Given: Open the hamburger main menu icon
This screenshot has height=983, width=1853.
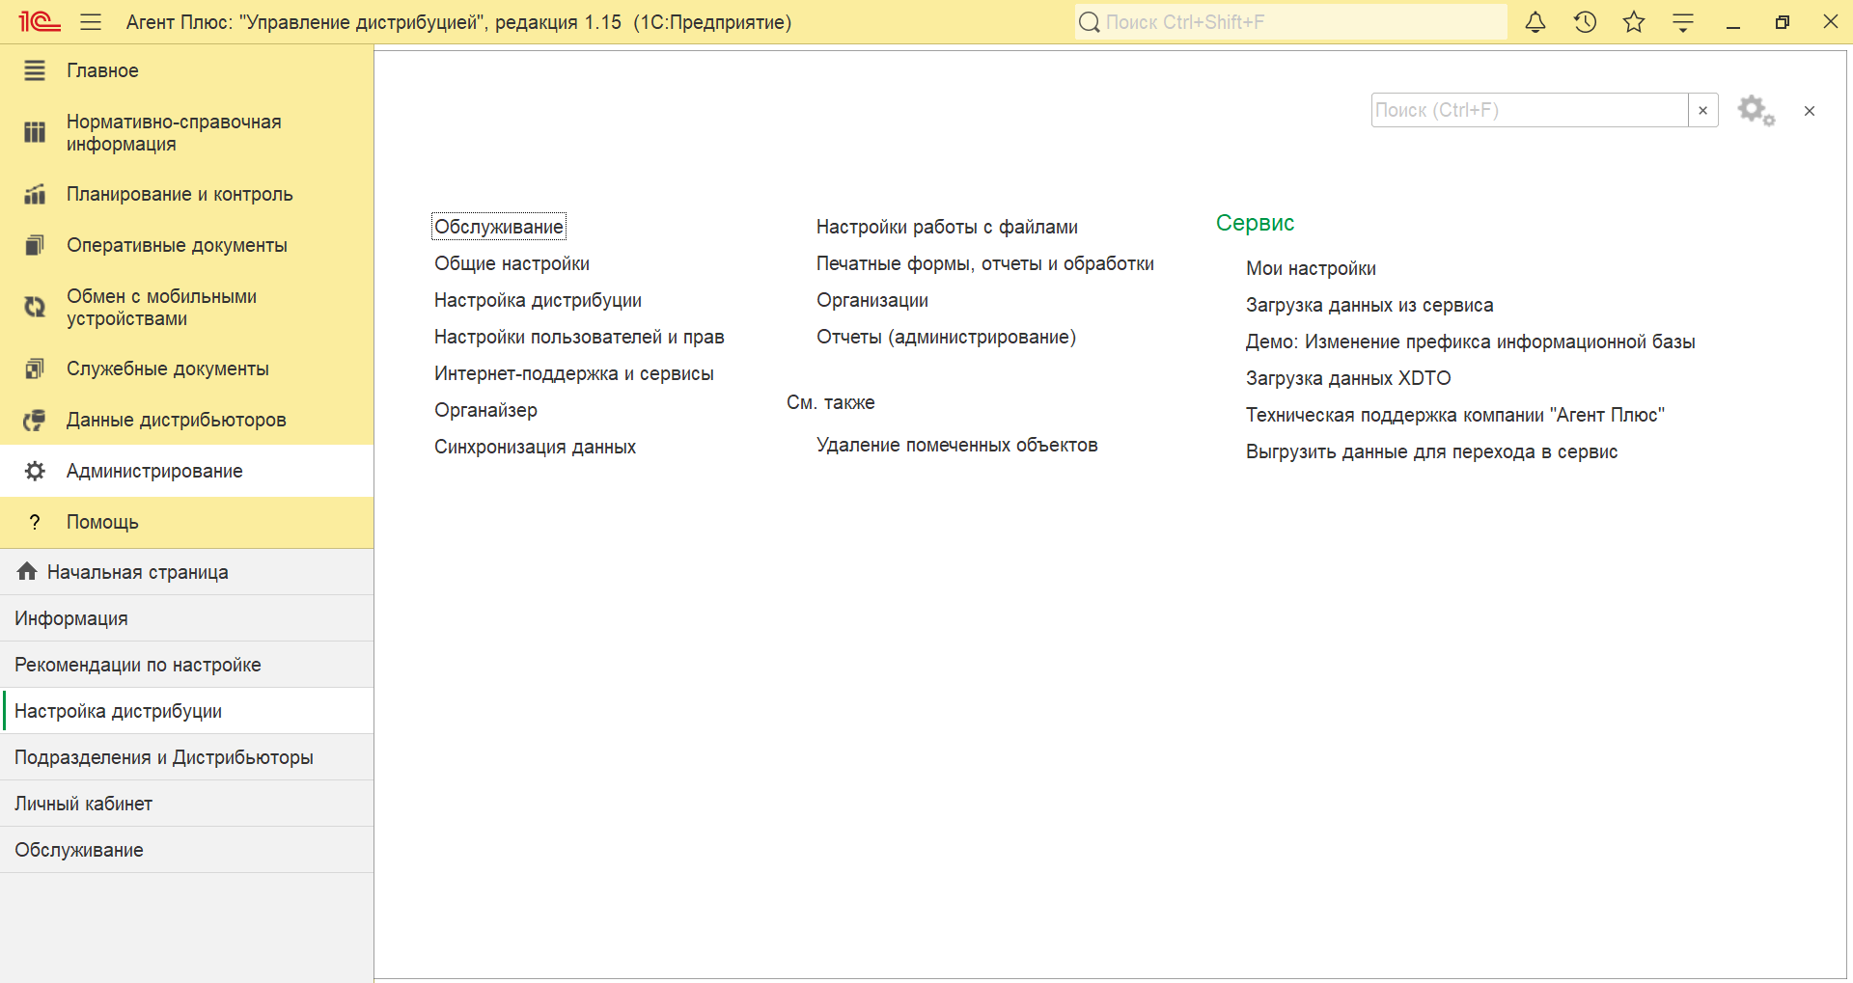Looking at the screenshot, I should 91,22.
